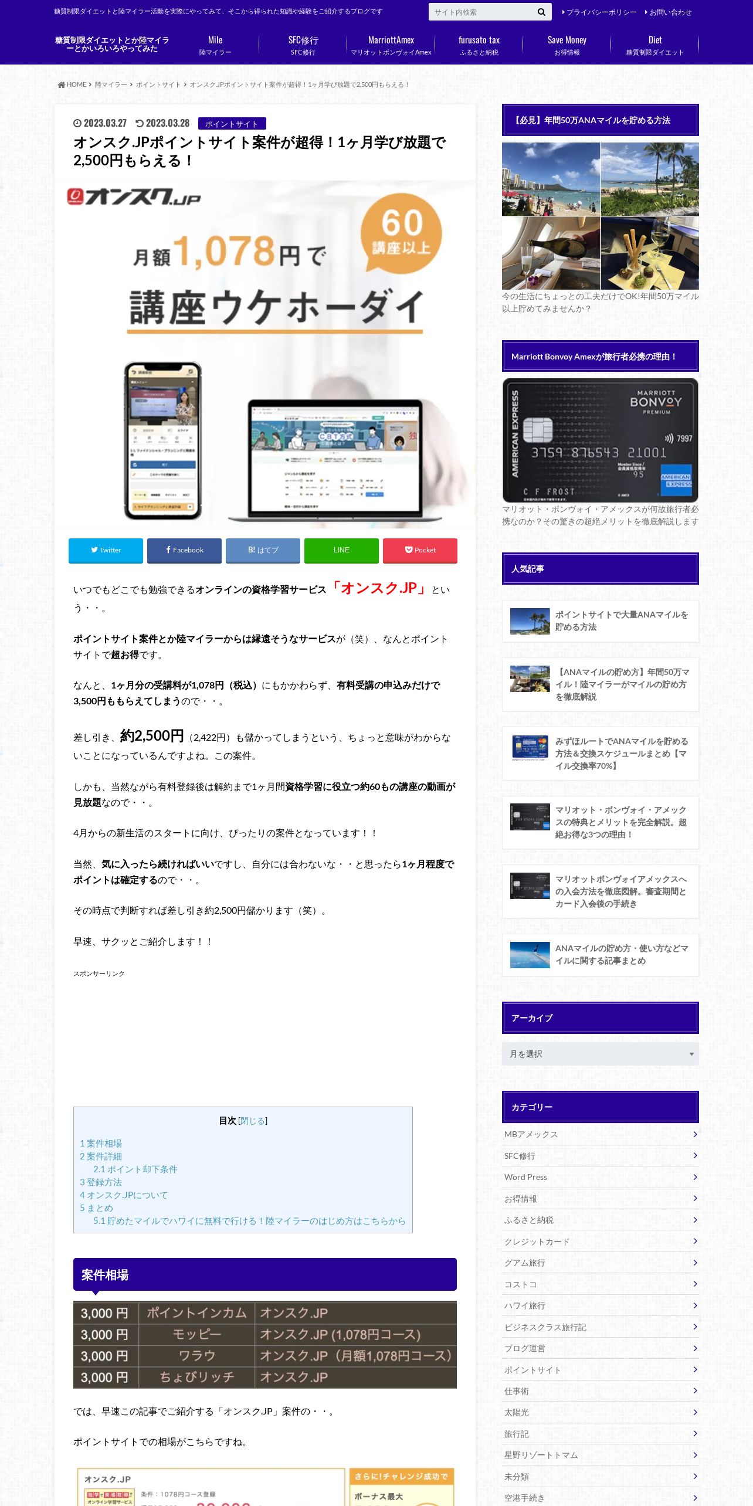Click the Hawaii beach collage image
This screenshot has height=1506, width=753.
(601, 216)
